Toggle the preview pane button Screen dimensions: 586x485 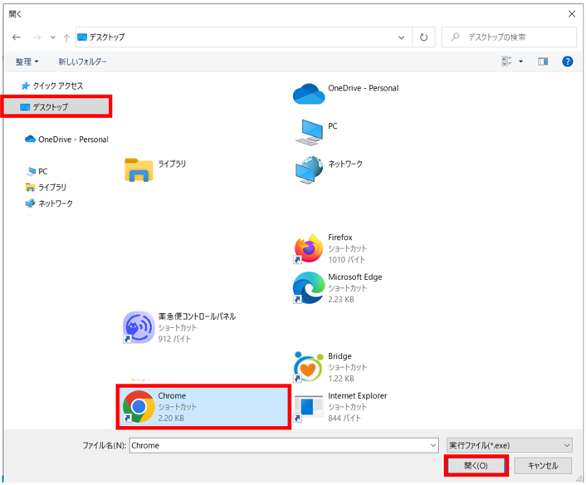(544, 61)
